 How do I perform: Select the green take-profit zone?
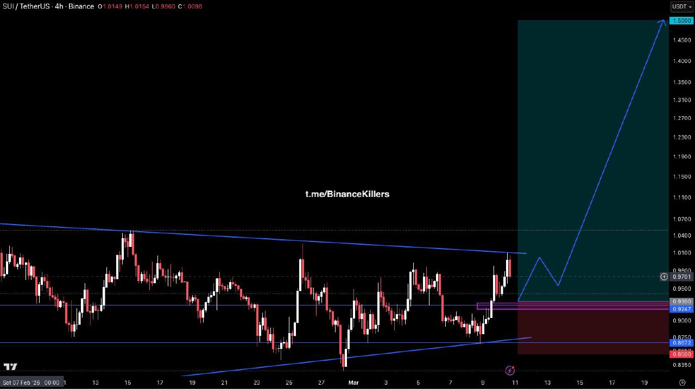(x=592, y=136)
